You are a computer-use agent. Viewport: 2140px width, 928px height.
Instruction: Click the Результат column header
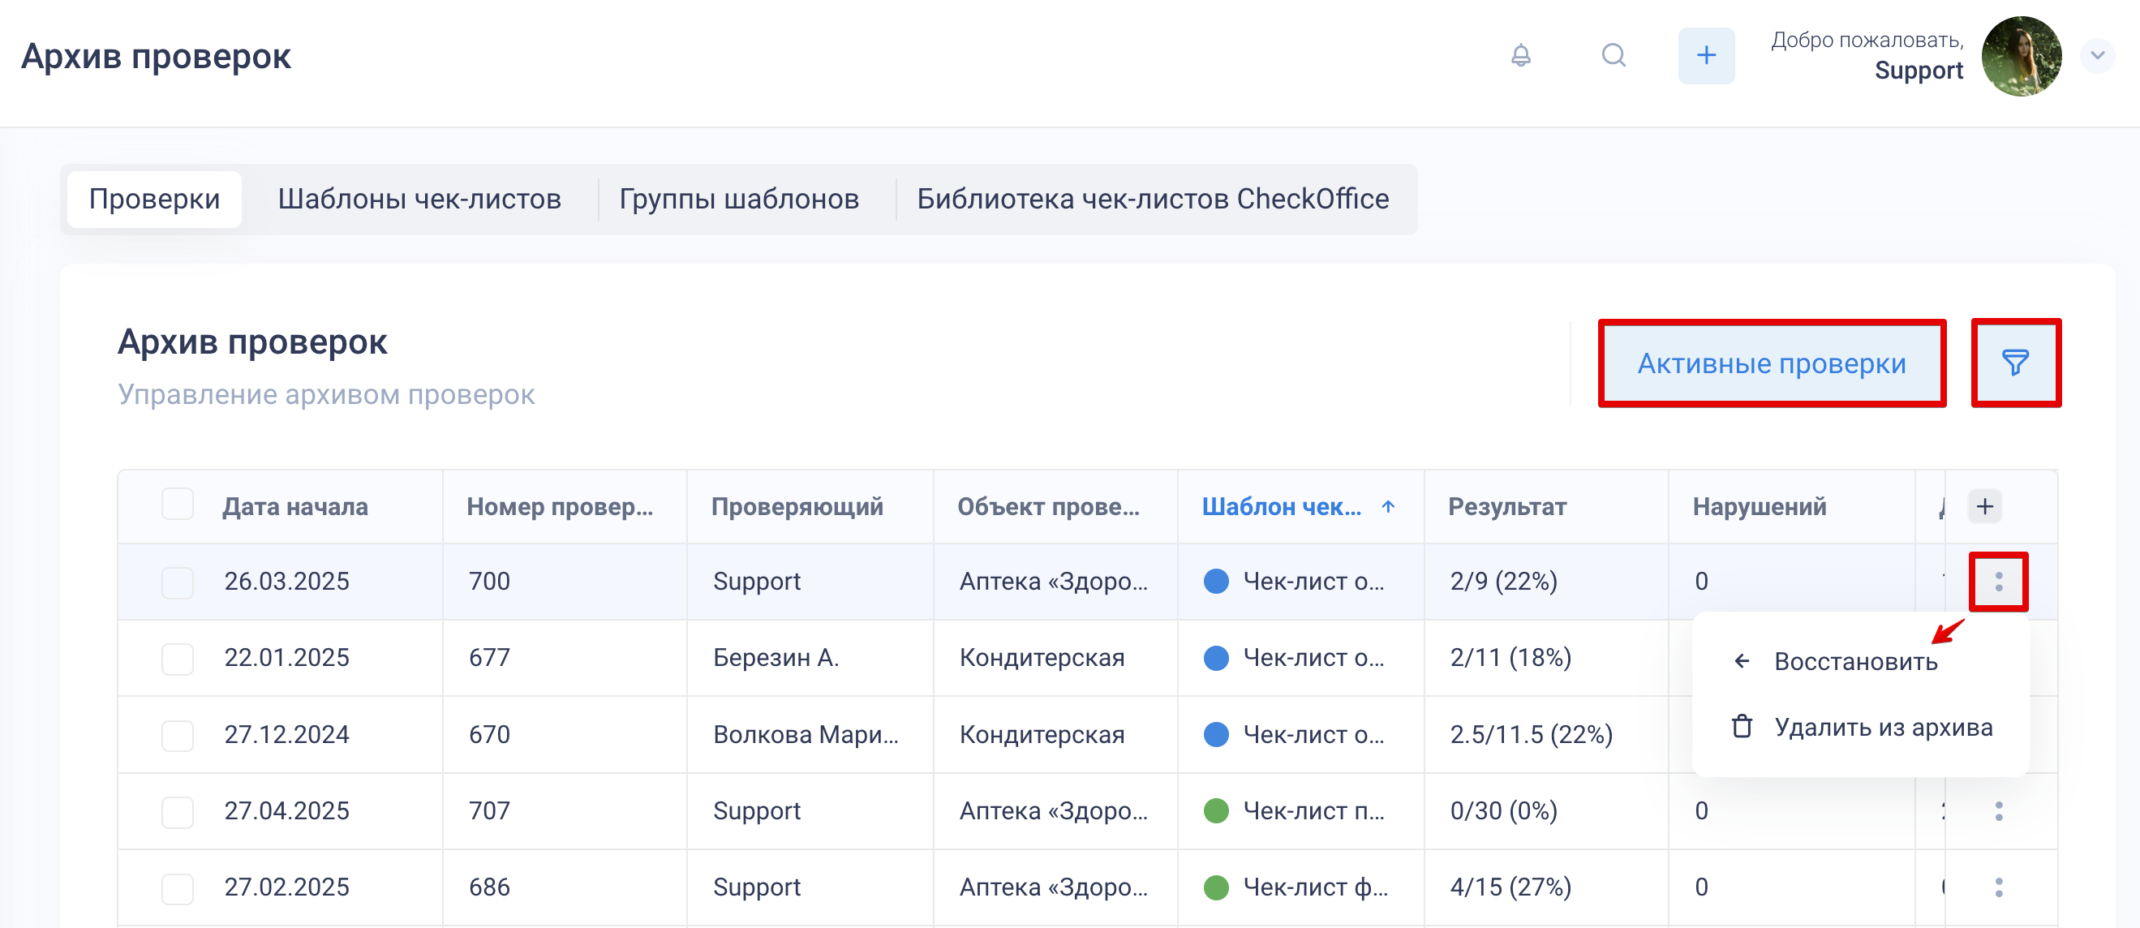[1507, 506]
